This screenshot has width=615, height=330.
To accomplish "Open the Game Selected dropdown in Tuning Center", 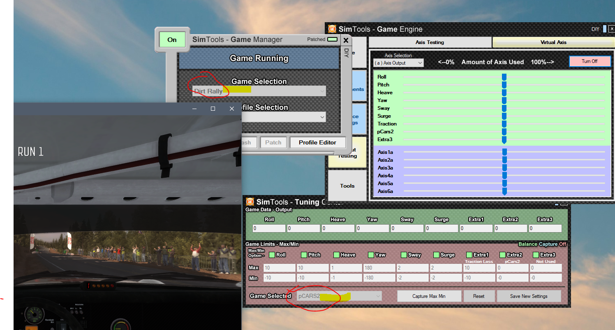I will click(339, 296).
